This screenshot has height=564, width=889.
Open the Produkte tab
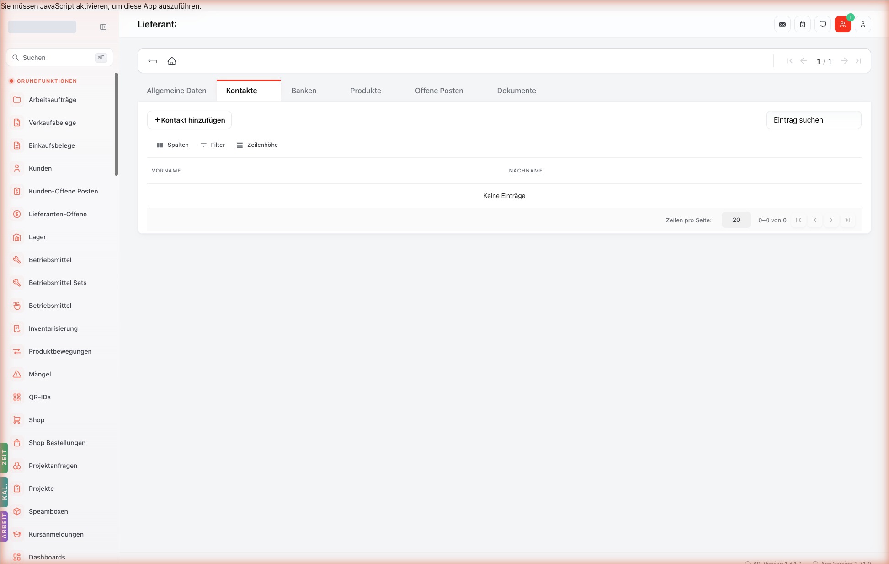coord(366,91)
